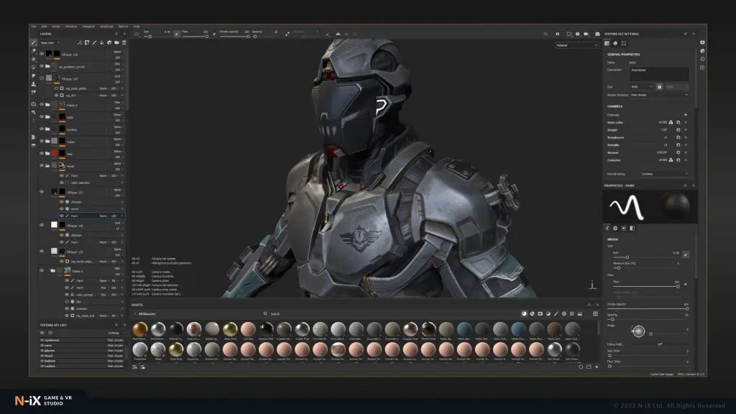Select the Paint brush tool in left toolbar
The height and width of the screenshot is (414, 736).
(x=34, y=42)
